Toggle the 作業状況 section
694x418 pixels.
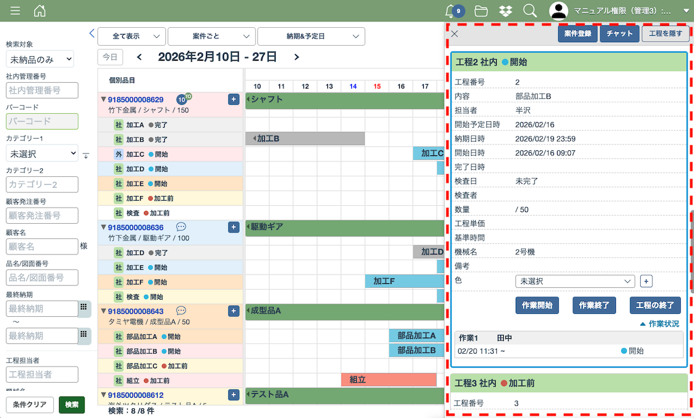(659, 324)
